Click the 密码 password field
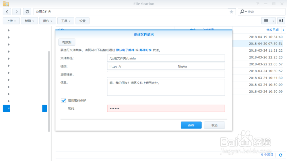Image resolution: width=287 pixels, height=161 pixels. point(166,108)
